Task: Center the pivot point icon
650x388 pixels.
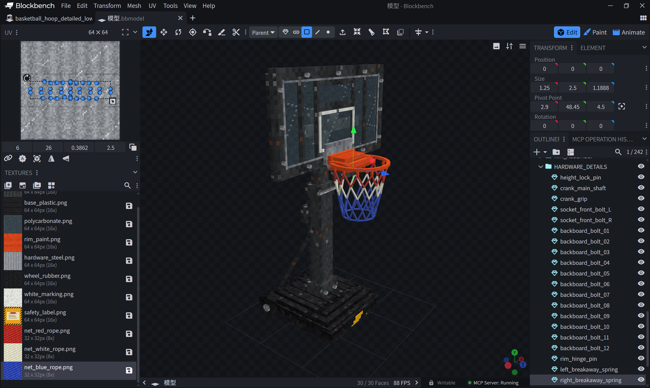Action: coord(622,107)
